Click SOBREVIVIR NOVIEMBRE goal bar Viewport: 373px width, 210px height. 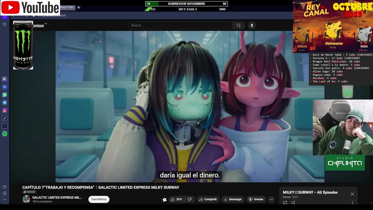tap(186, 4)
